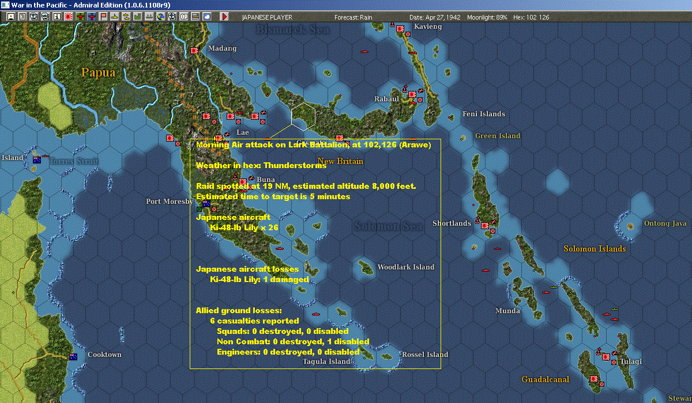The image size is (692, 403).
Task: Select the Australian flag near Torres Strait
Action: pos(37,159)
